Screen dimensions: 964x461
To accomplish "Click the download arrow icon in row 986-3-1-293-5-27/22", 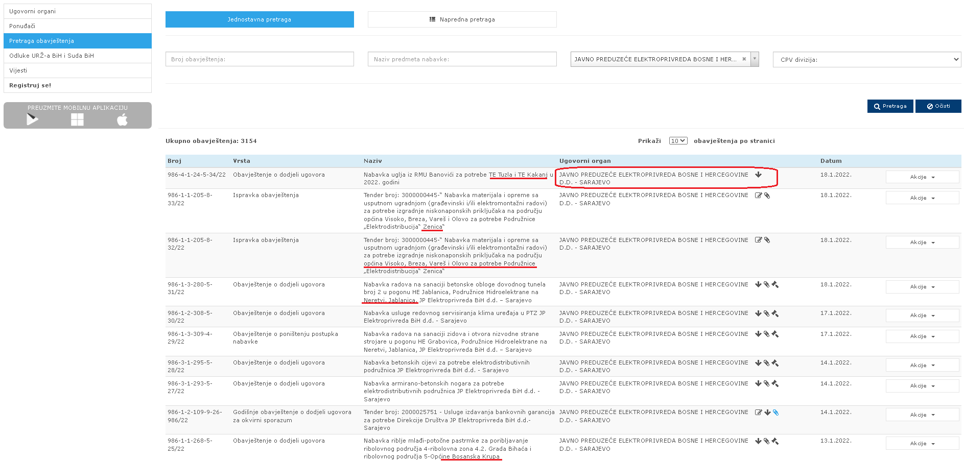I will 759,383.
